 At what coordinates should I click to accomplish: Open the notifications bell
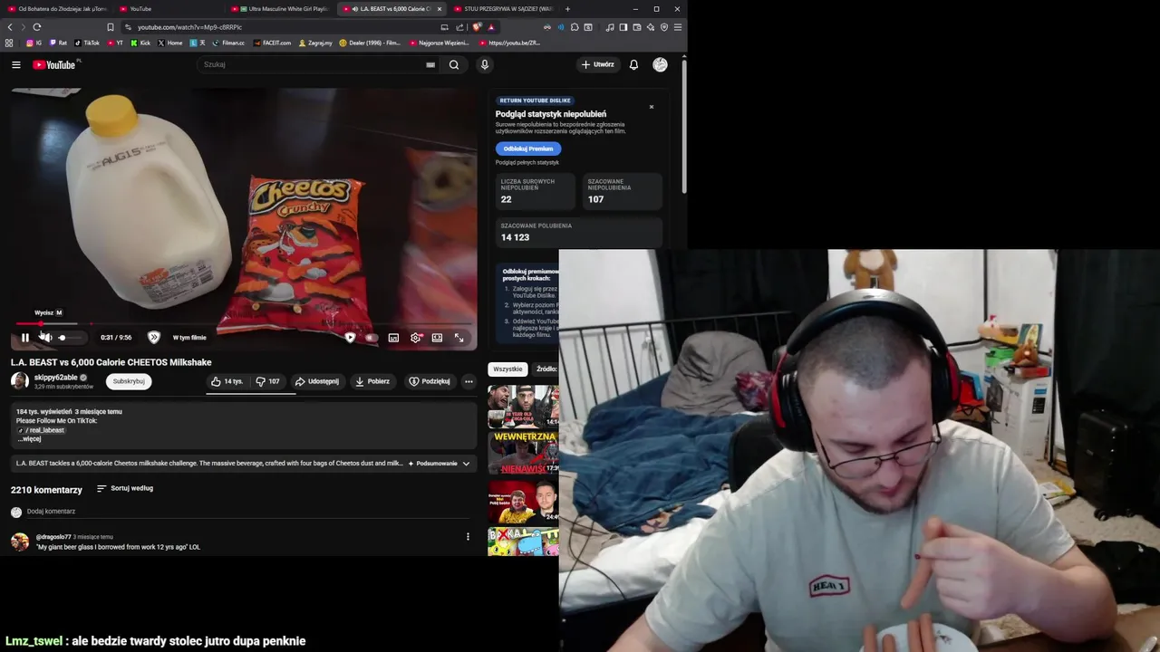click(x=633, y=64)
